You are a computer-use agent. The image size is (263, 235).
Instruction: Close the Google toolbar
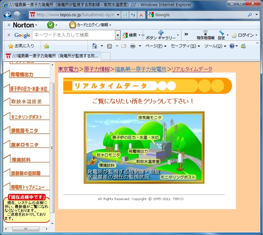(x=9, y=35)
